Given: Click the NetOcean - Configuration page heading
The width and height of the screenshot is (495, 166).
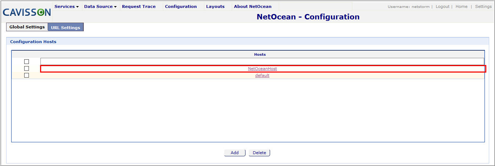Looking at the screenshot, I should click(x=308, y=17).
